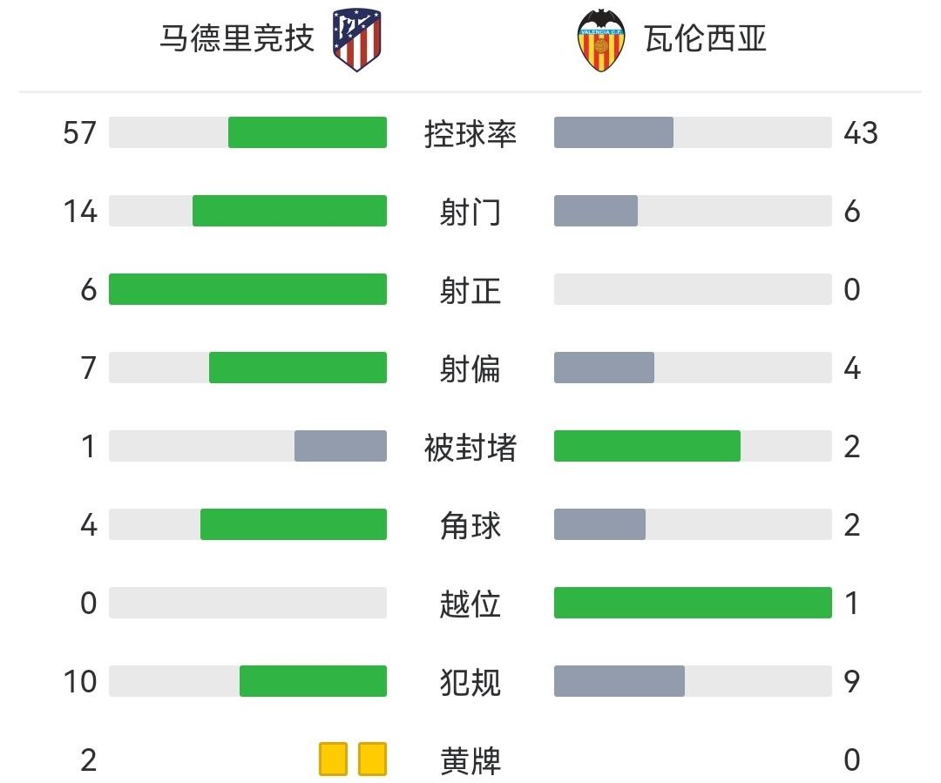
Task: Click the Valencia CF club crest
Action: [x=602, y=40]
